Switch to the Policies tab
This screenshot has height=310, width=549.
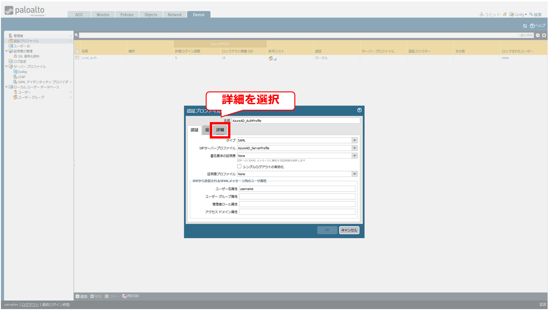point(127,15)
